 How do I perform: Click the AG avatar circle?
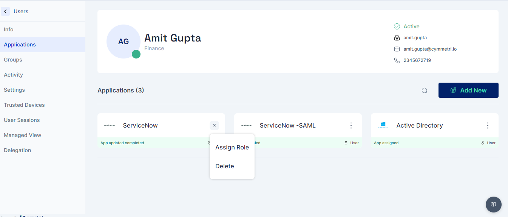click(x=124, y=42)
